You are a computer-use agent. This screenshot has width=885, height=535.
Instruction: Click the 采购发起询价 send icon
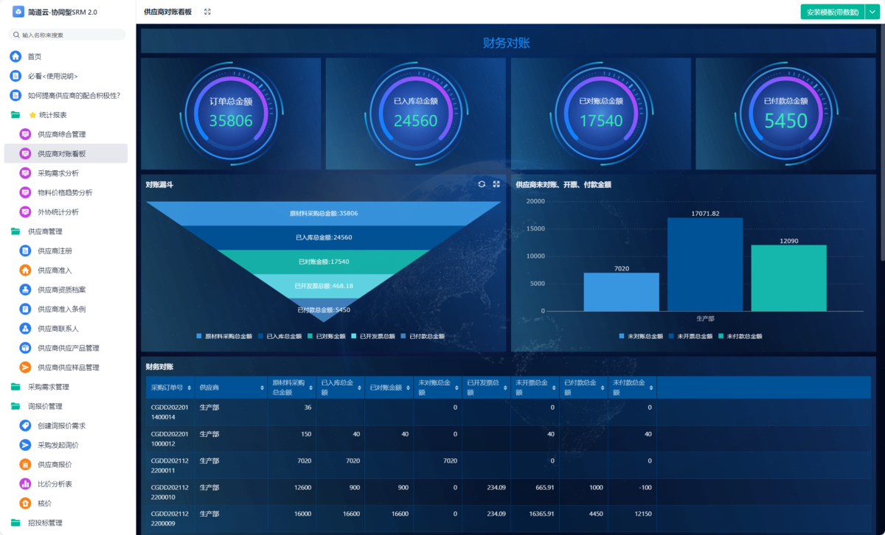point(25,445)
